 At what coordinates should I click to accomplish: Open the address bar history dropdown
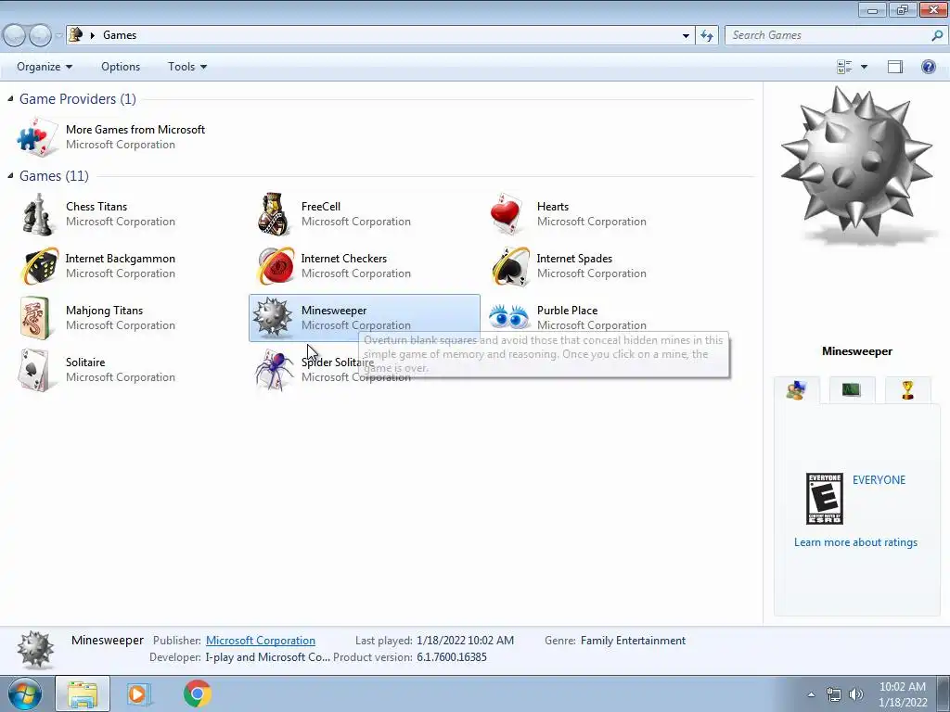pyautogui.click(x=686, y=35)
